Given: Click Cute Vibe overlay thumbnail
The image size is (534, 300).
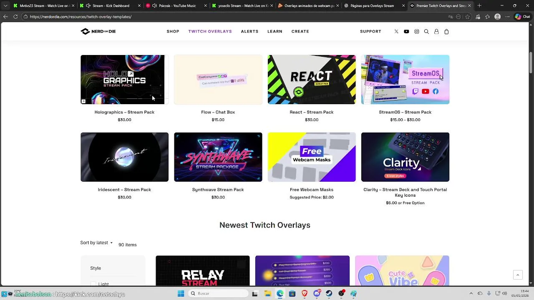Looking at the screenshot, I should pyautogui.click(x=402, y=271).
